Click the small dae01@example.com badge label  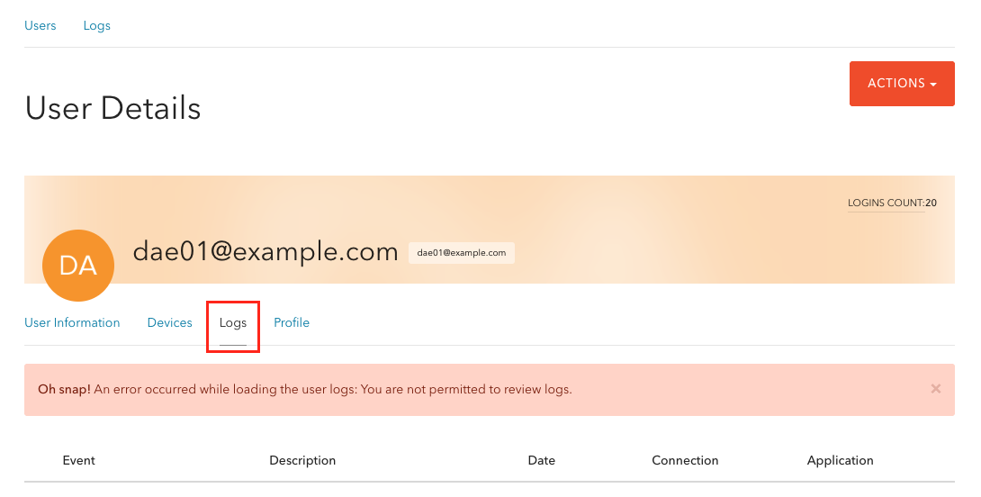[462, 253]
